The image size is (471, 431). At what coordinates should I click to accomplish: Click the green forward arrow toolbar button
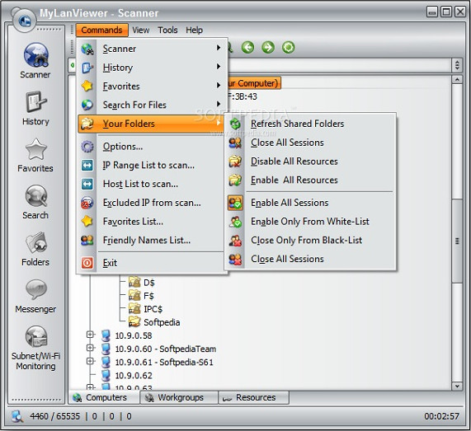[x=268, y=48]
